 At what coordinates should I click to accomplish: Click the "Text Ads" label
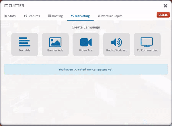(x=24, y=50)
